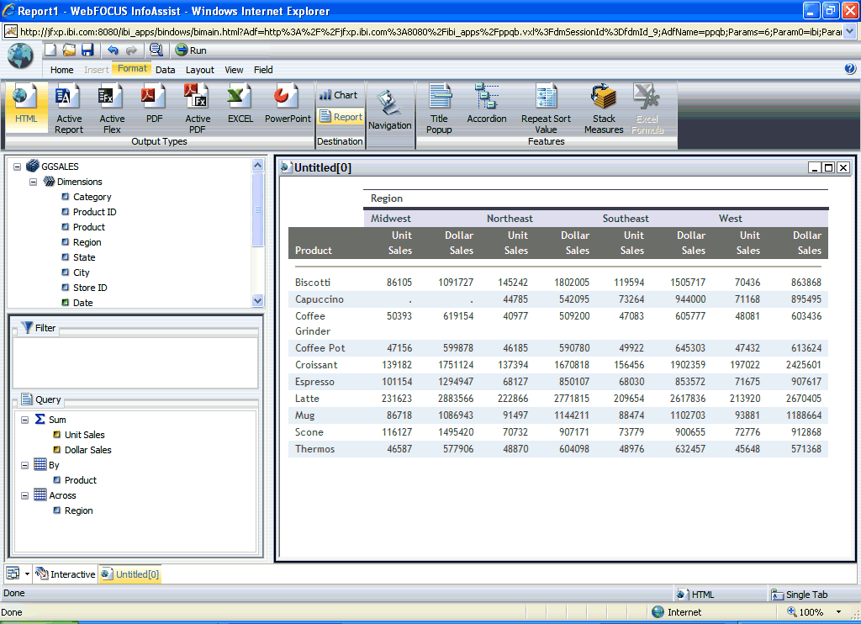Collapse the GGSALES tree node
The height and width of the screenshot is (624, 861).
pyautogui.click(x=17, y=167)
